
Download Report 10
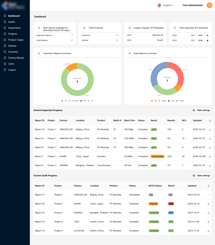click(x=210, y=129)
